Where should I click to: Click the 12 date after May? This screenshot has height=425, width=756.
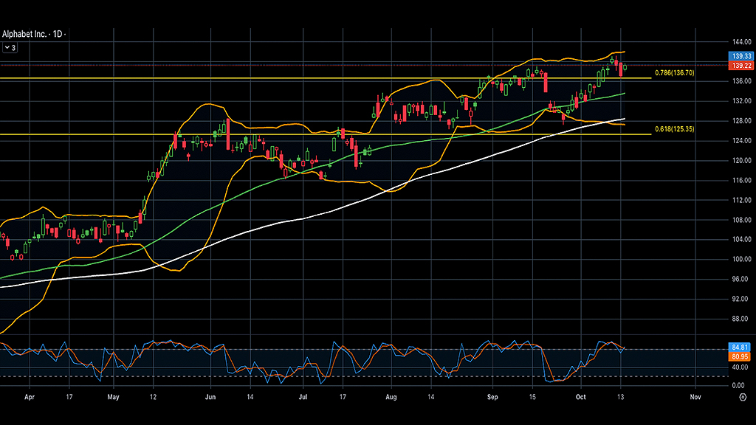[x=154, y=397]
